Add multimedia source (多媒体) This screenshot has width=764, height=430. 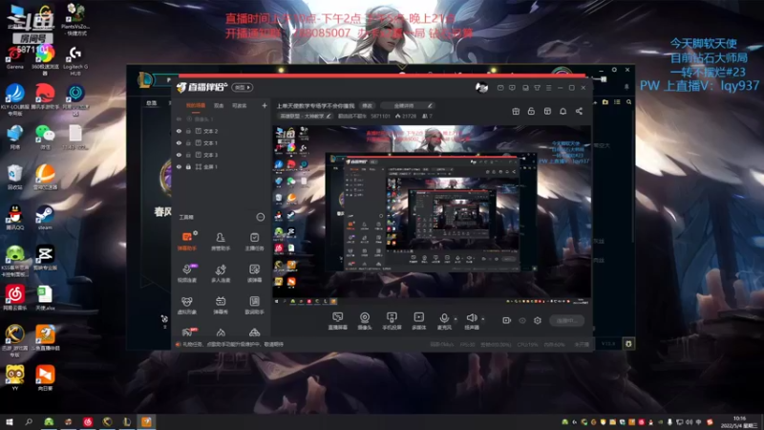coord(418,321)
